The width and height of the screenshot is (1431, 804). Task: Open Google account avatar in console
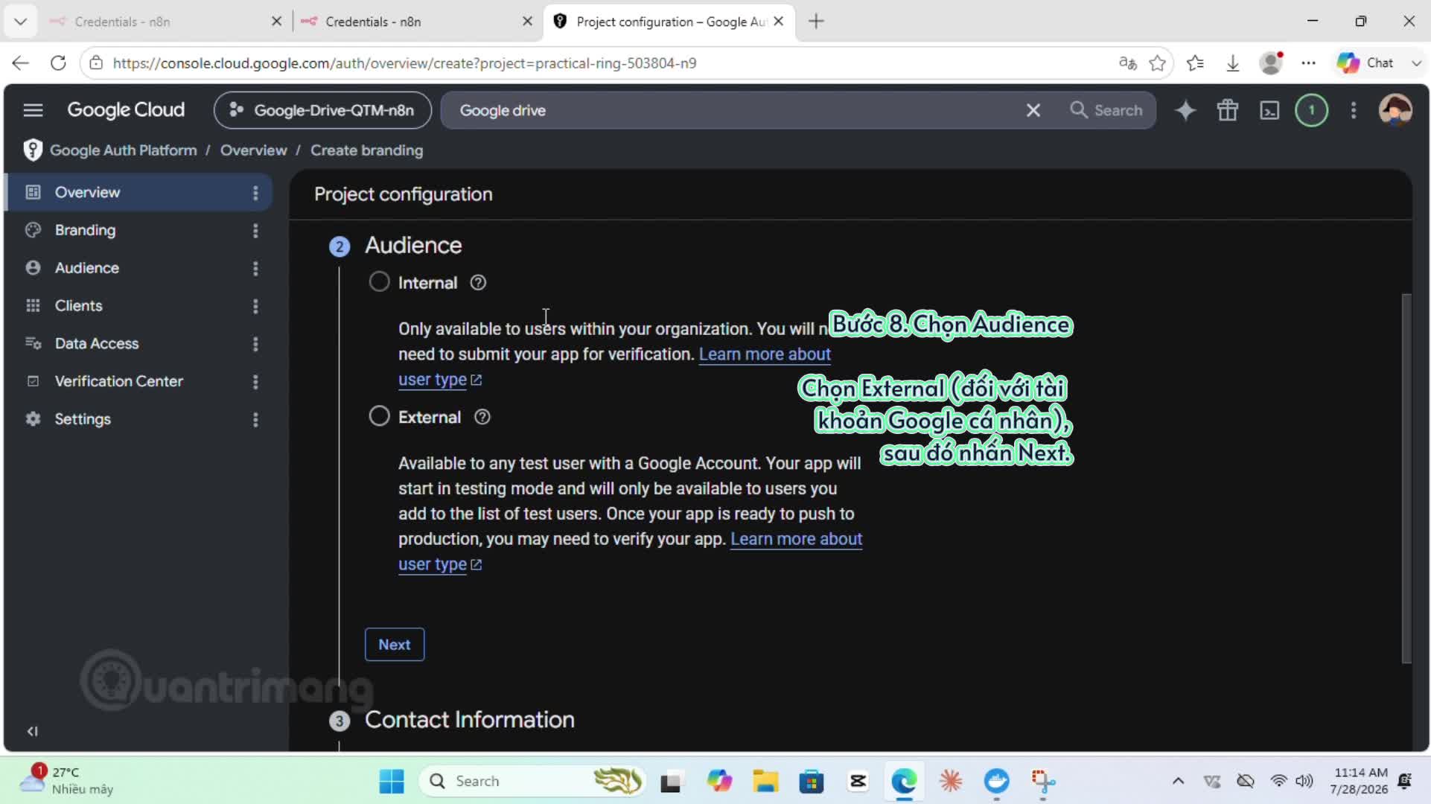1395,110
